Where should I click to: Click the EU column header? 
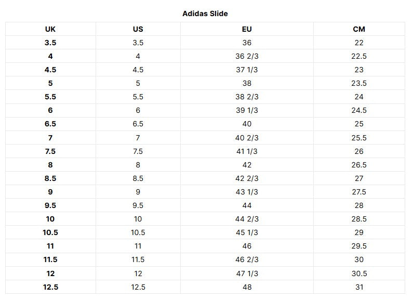[247, 29]
